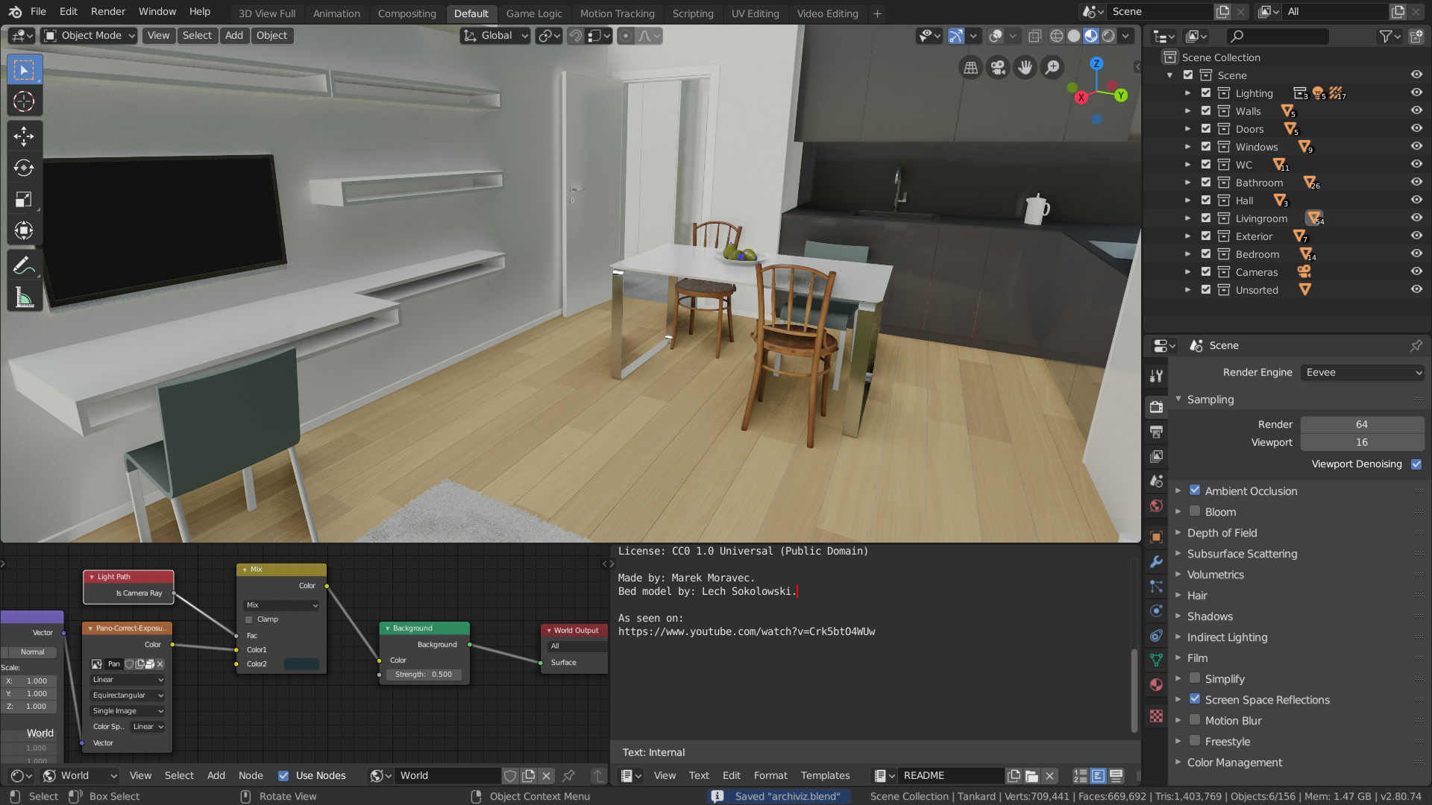Screen dimensions: 1432x805
Task: Open the Render Engine dropdown
Action: tap(1362, 372)
